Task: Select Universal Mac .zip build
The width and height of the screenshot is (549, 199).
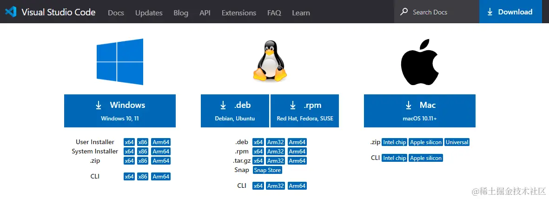Action: pyautogui.click(x=457, y=142)
